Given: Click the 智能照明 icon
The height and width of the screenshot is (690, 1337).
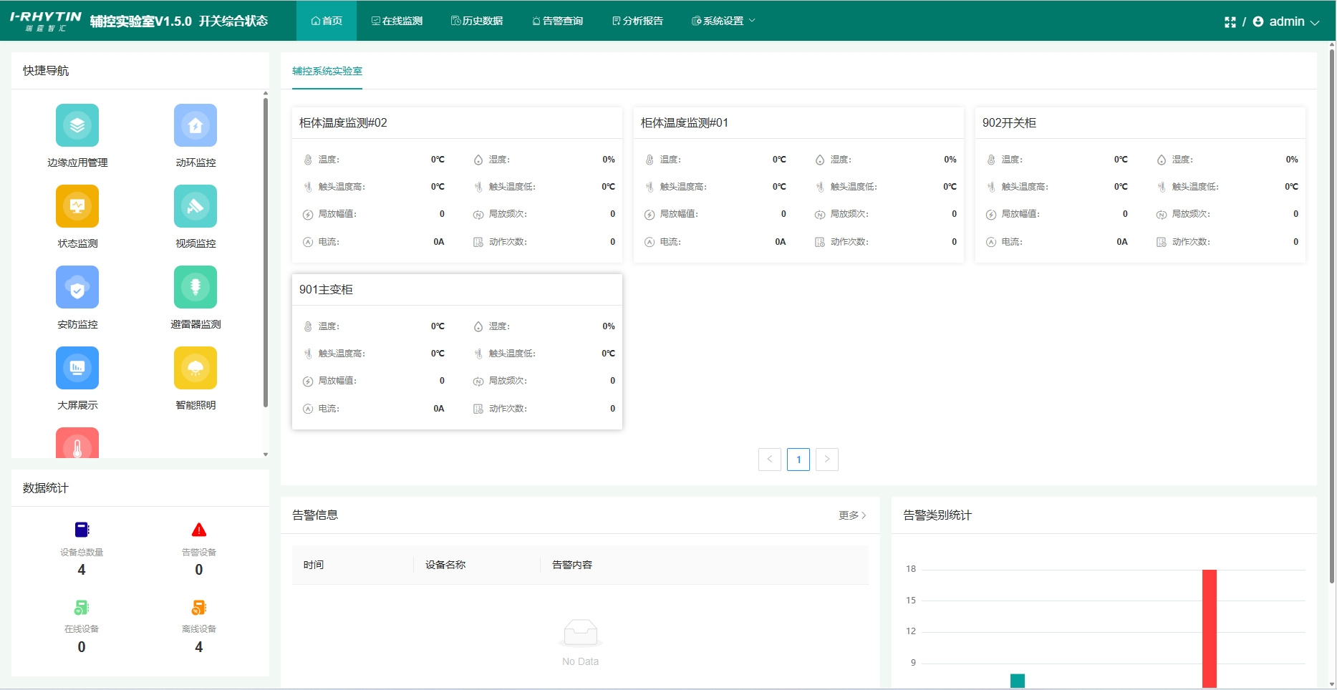Looking at the screenshot, I should click(195, 369).
